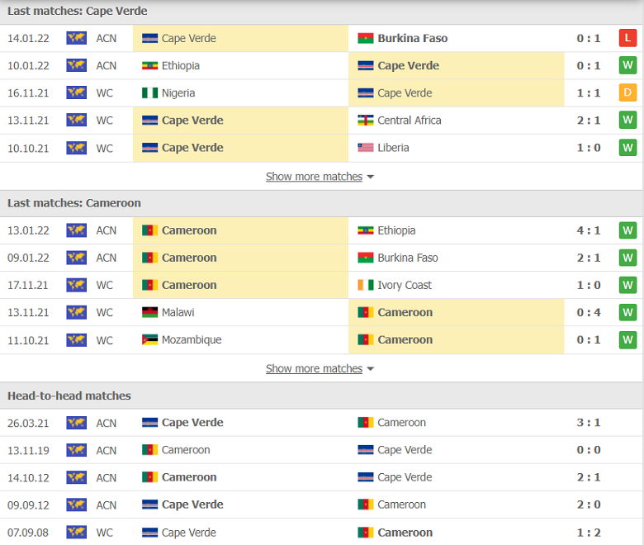Screen dimensions: 644x545
Task: Click Africa map icon for 26.03.21 match
Action: coord(77,423)
